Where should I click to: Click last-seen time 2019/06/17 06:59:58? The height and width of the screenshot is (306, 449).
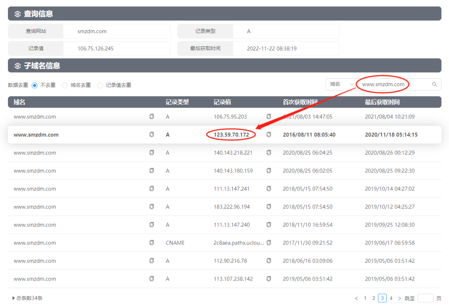pyautogui.click(x=390, y=243)
